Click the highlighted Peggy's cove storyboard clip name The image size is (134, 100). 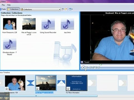pos(44,92)
